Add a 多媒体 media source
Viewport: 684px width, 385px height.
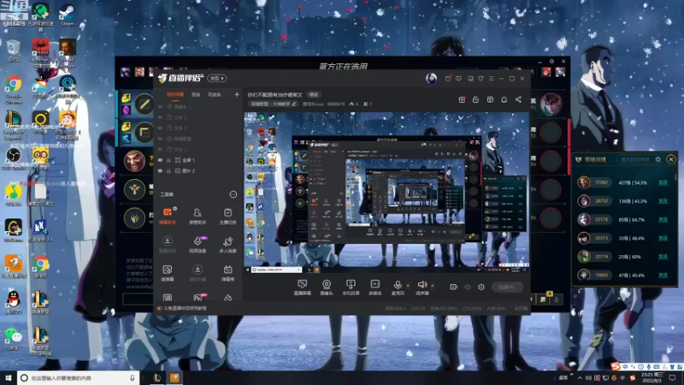[374, 287]
